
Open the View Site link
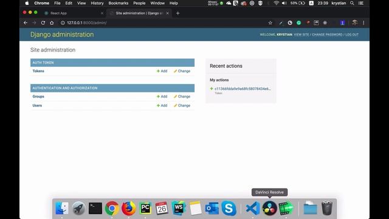click(301, 35)
